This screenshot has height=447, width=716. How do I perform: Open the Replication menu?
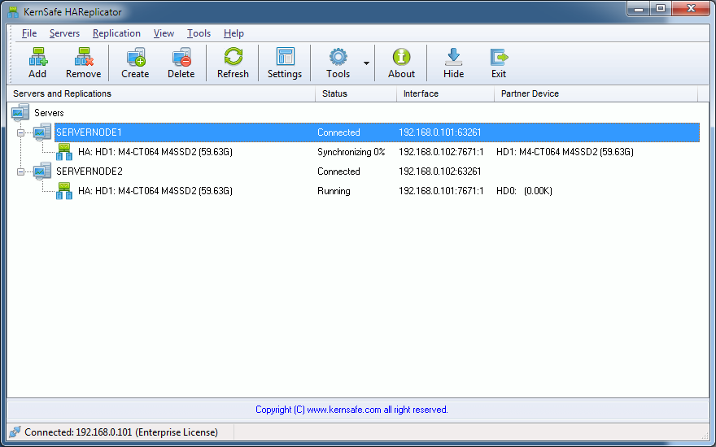(116, 33)
